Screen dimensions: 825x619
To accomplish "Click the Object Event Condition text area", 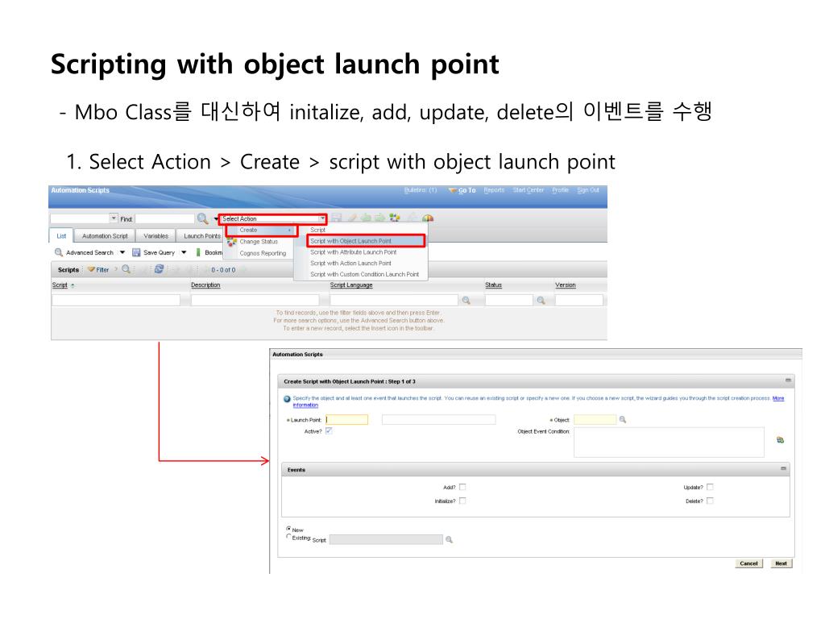I will point(669,442).
